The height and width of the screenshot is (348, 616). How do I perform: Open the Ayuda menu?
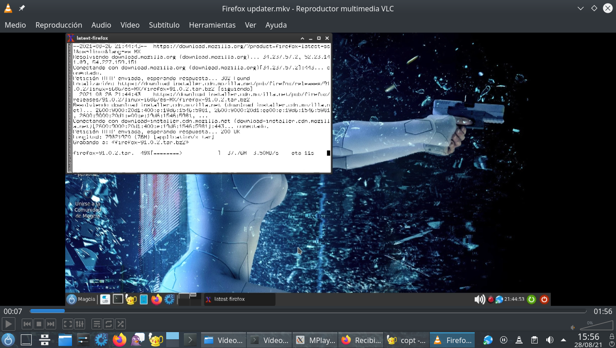(x=276, y=25)
